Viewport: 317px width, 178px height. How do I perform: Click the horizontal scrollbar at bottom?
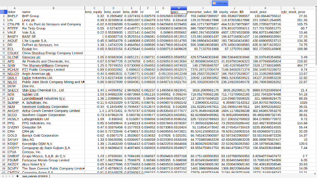73,173
